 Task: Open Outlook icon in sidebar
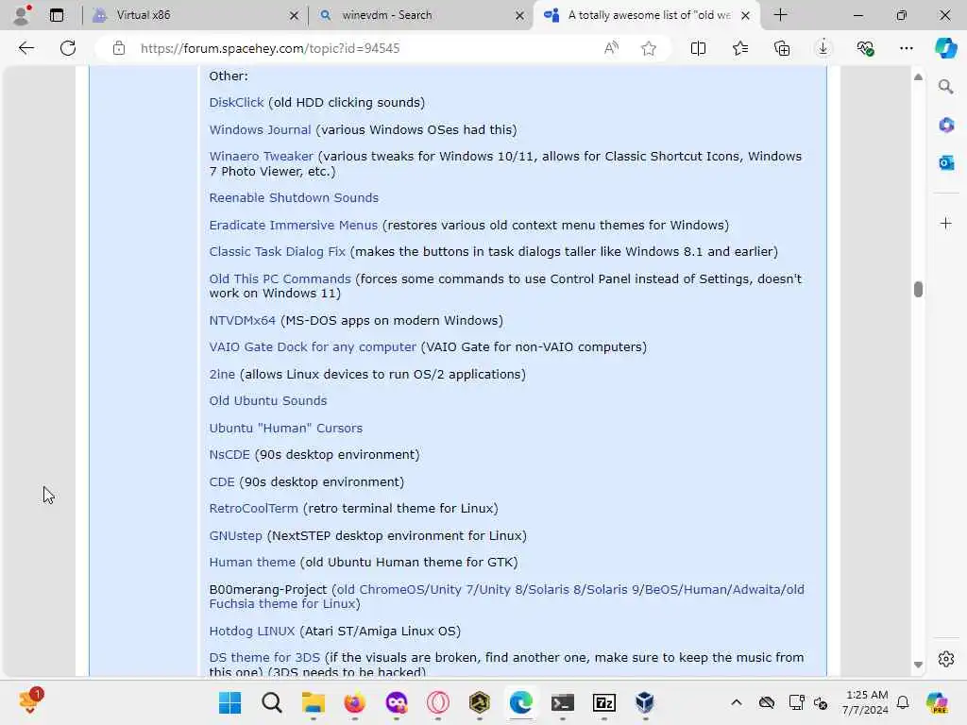coord(946,162)
